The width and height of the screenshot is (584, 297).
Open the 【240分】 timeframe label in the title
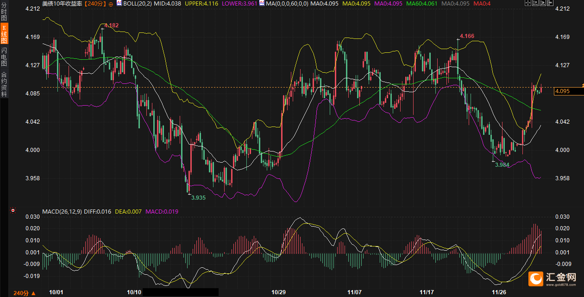[95, 4]
